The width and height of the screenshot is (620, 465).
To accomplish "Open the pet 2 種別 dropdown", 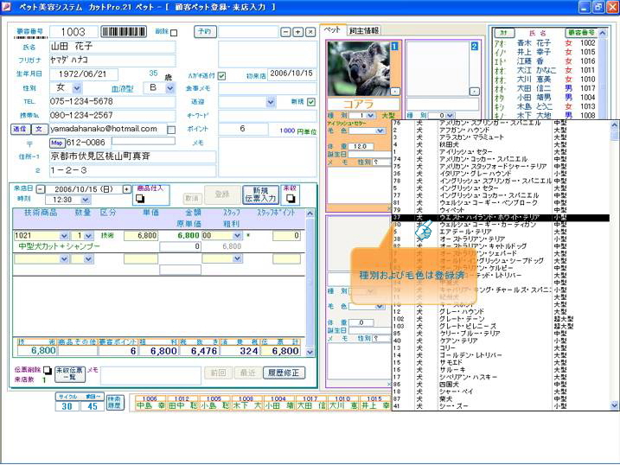I will pos(450,115).
